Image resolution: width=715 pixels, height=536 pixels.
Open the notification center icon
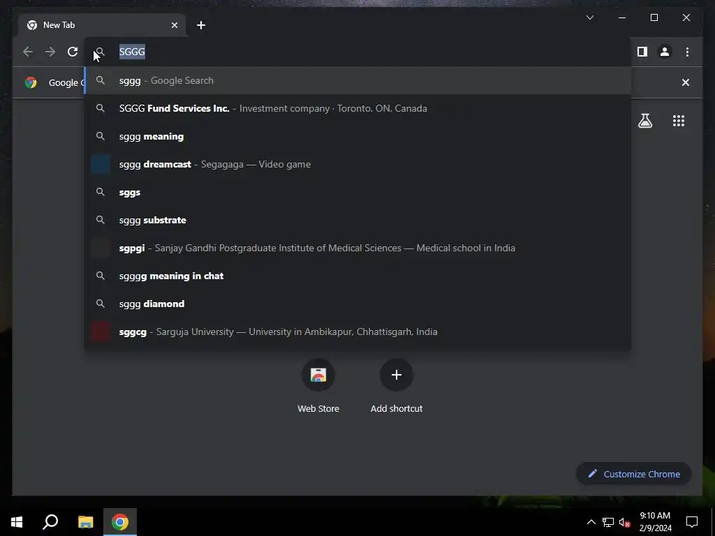click(692, 522)
